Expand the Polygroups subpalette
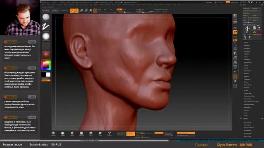The width and height of the screenshot is (264, 148). point(247,79)
